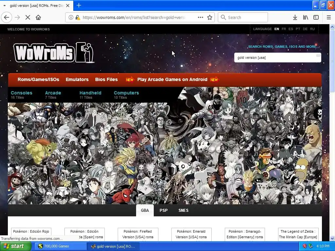The image size is (335, 251).
Task: Open the Firefox hamburger menu
Action: point(328,17)
